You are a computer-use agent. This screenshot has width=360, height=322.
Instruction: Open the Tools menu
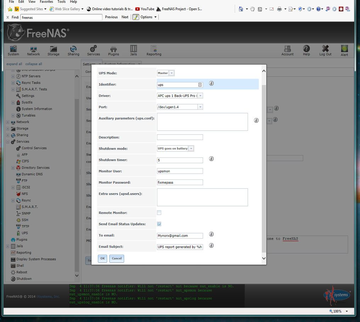tap(62, 2)
